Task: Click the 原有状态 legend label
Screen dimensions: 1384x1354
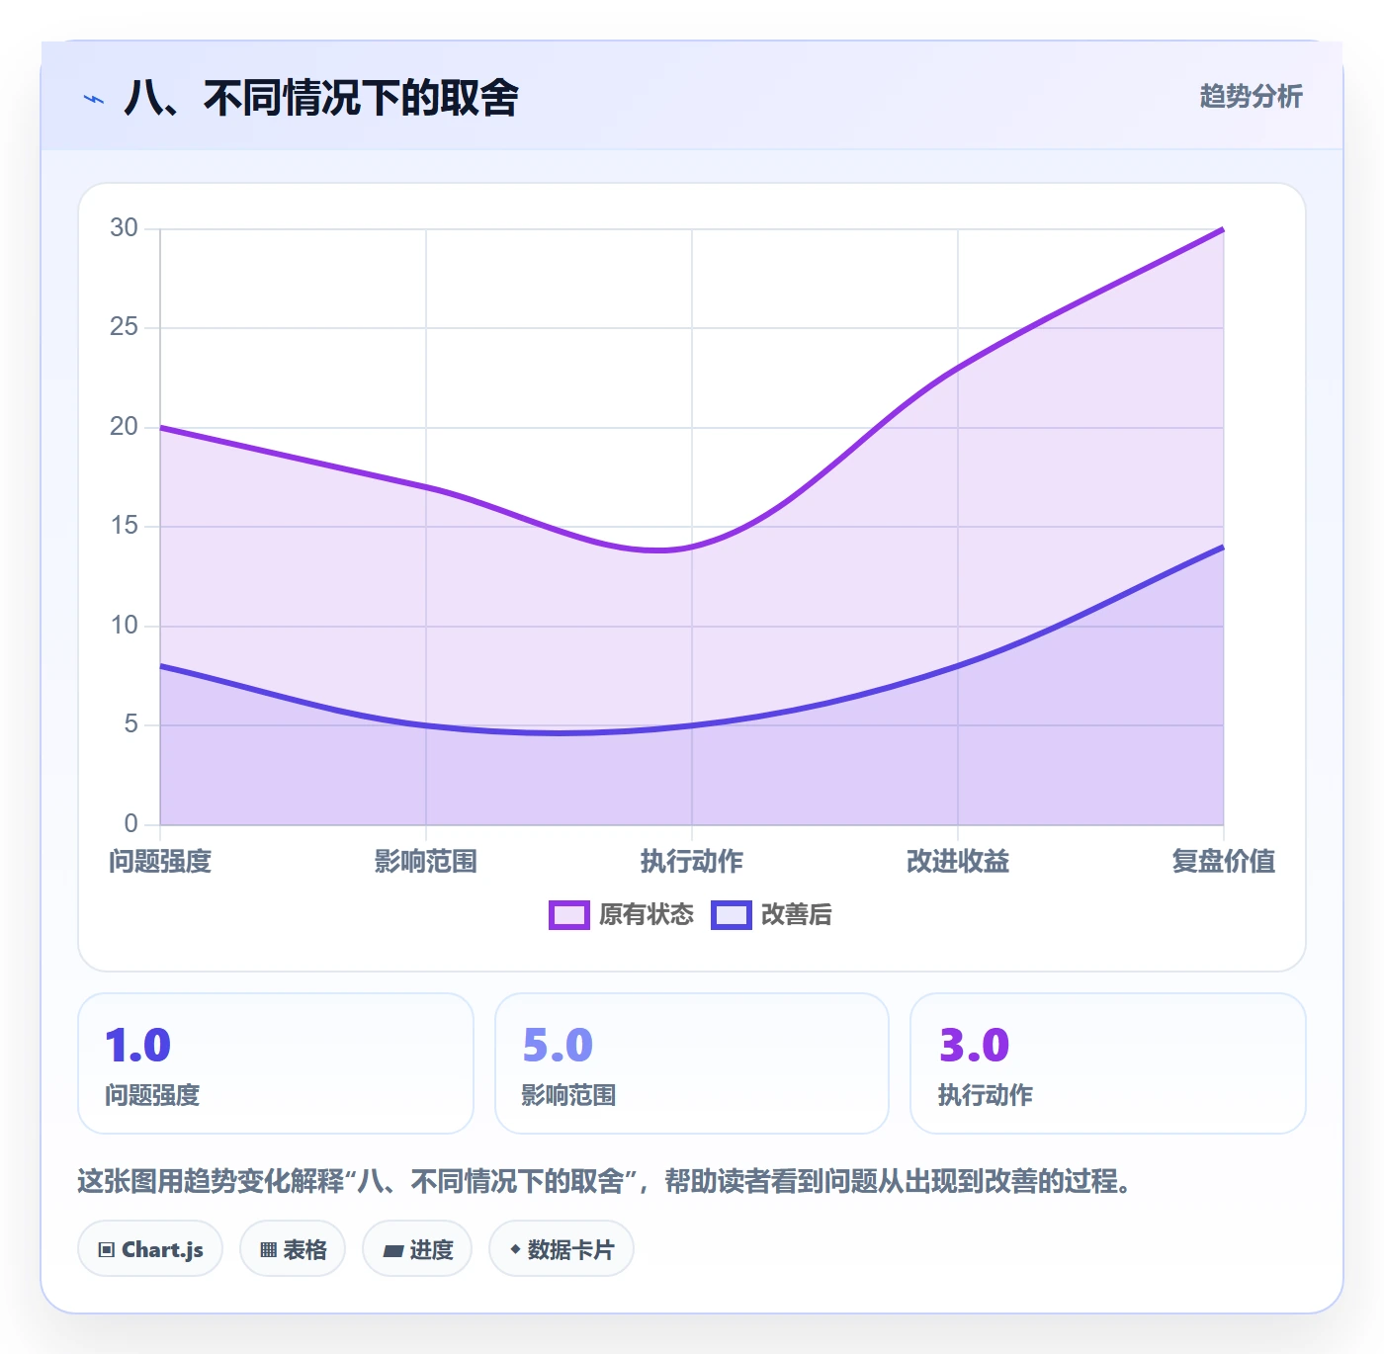Action: point(647,915)
